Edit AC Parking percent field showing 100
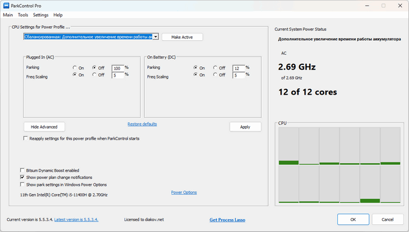Screen dimensions: 409x232 [x=117, y=68]
